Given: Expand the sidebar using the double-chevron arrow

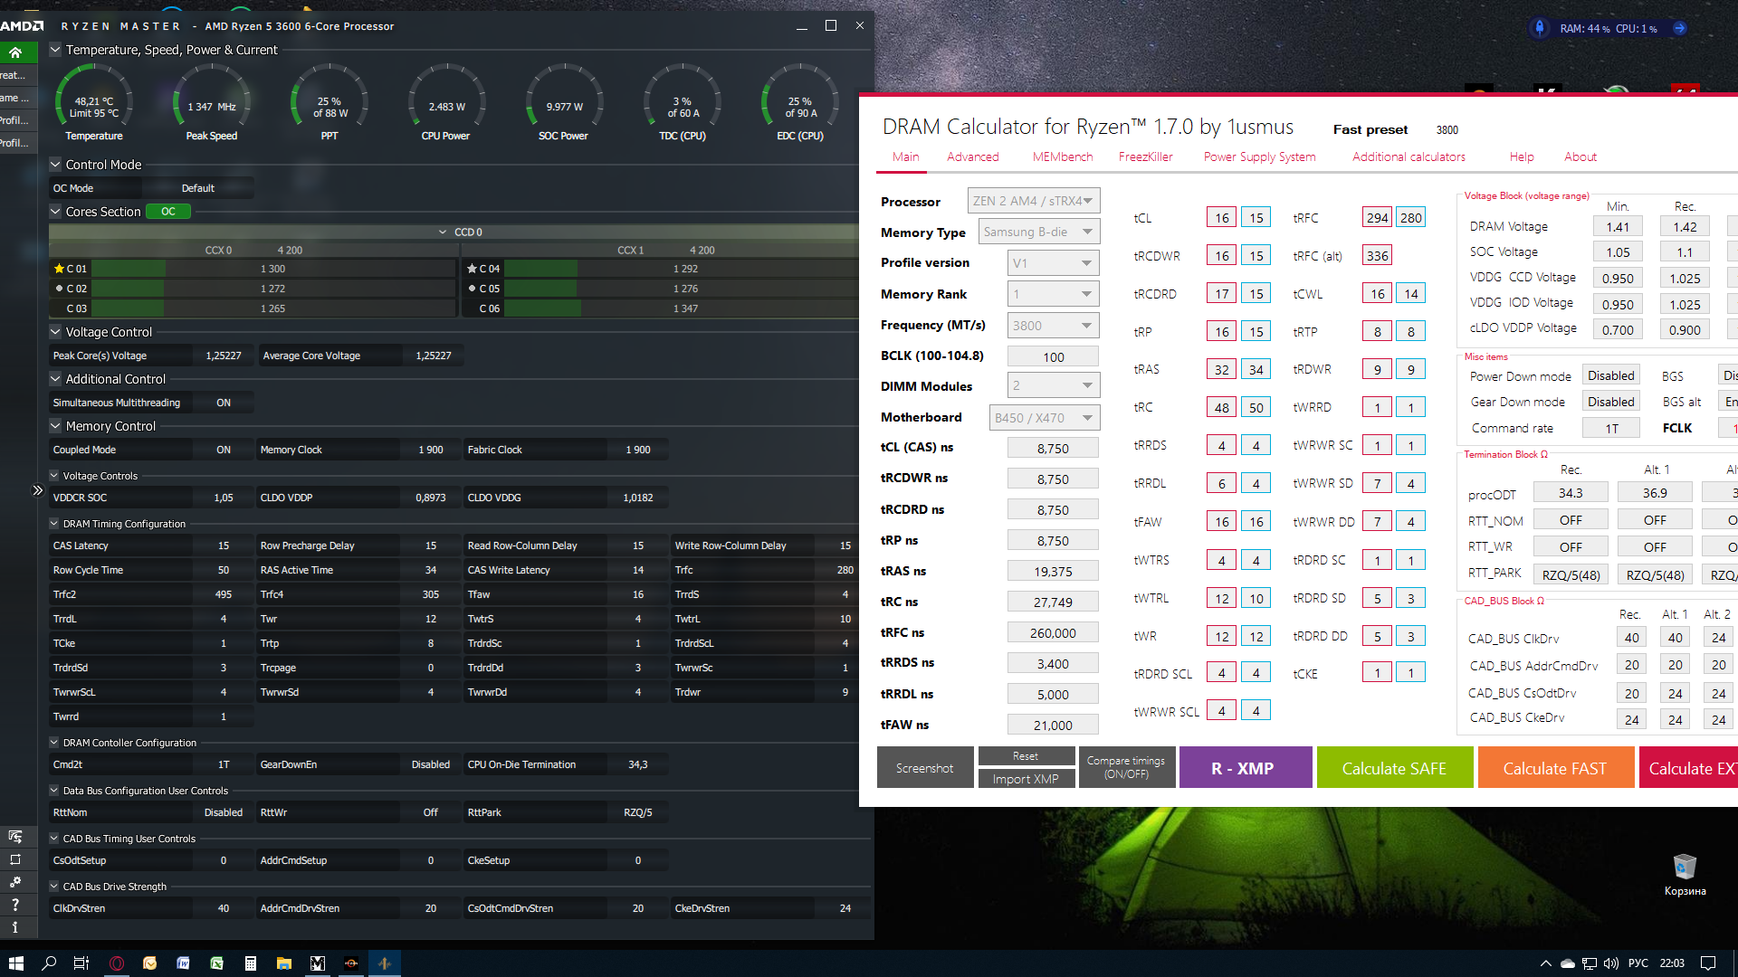Looking at the screenshot, I should (x=37, y=490).
